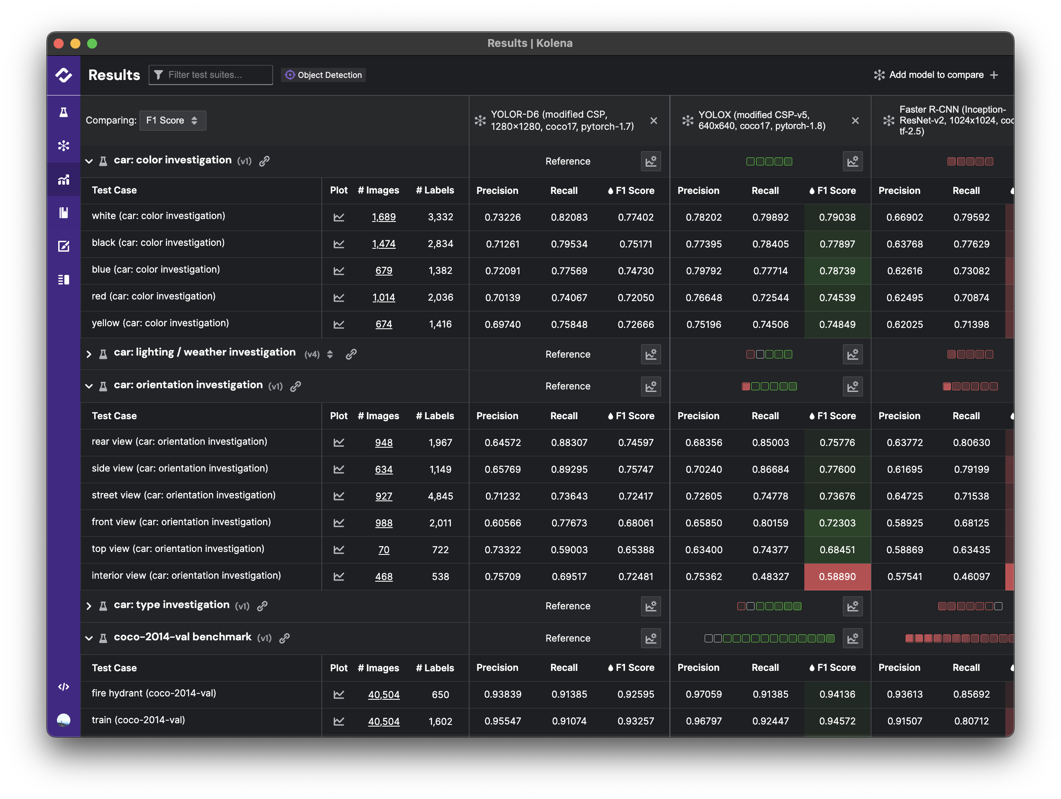
Task: Click Reference label in color investigation row
Action: point(567,162)
